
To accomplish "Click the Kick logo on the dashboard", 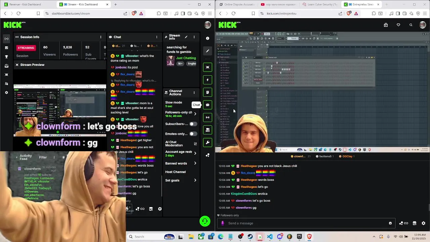I will point(14,25).
